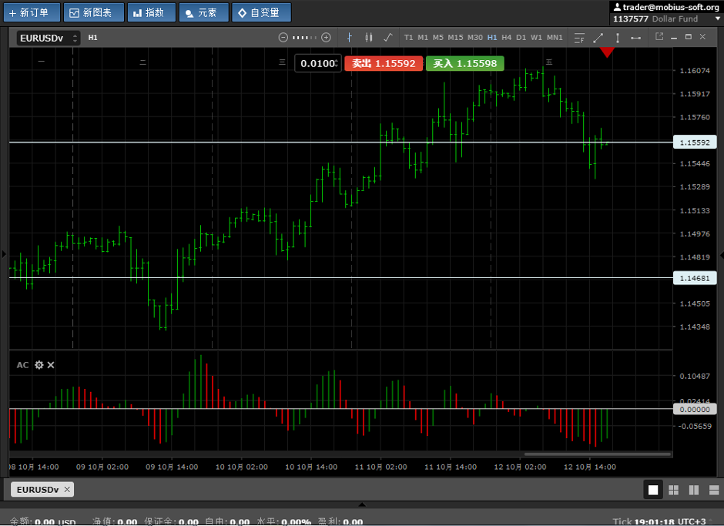Pop out the chart into separate window
Image resolution: width=724 pixels, height=526 pixels.
point(659,36)
